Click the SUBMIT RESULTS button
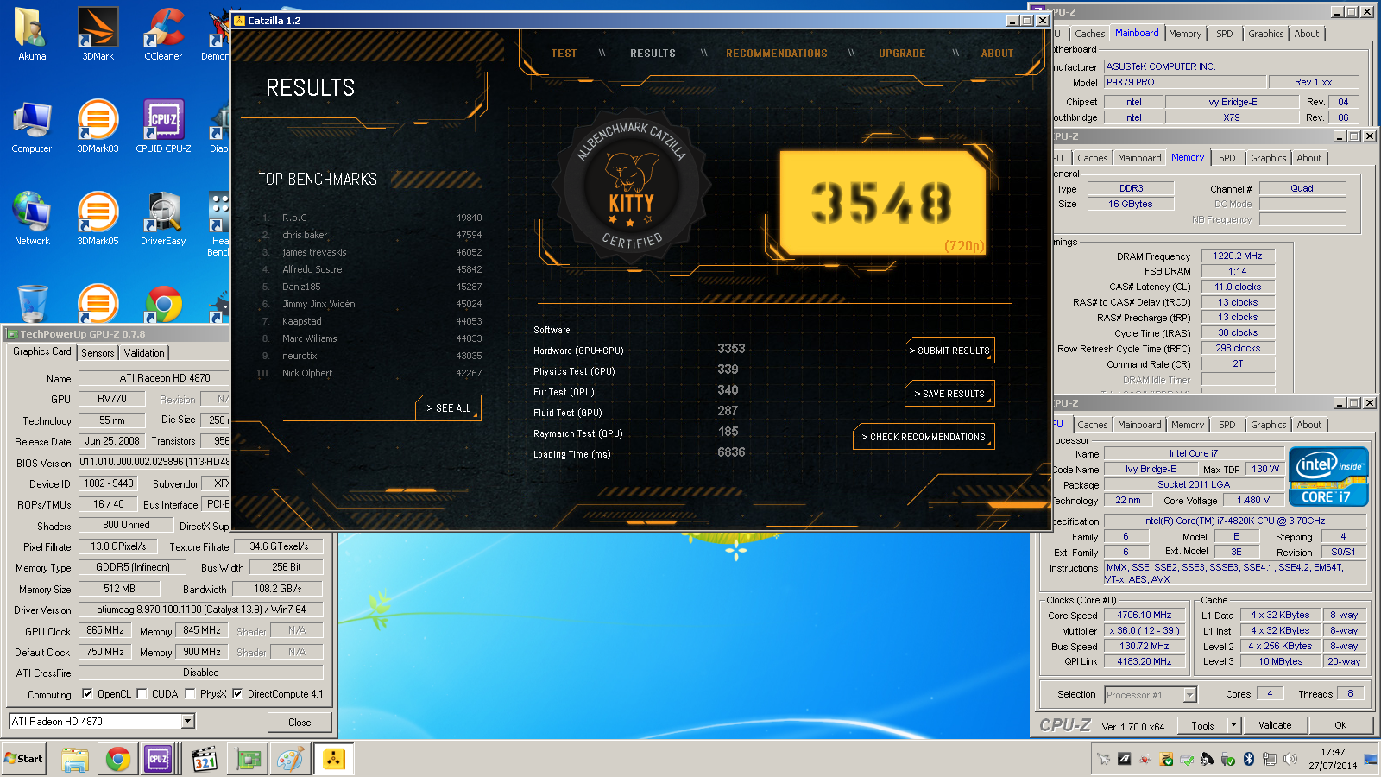The image size is (1381, 777). coord(949,351)
